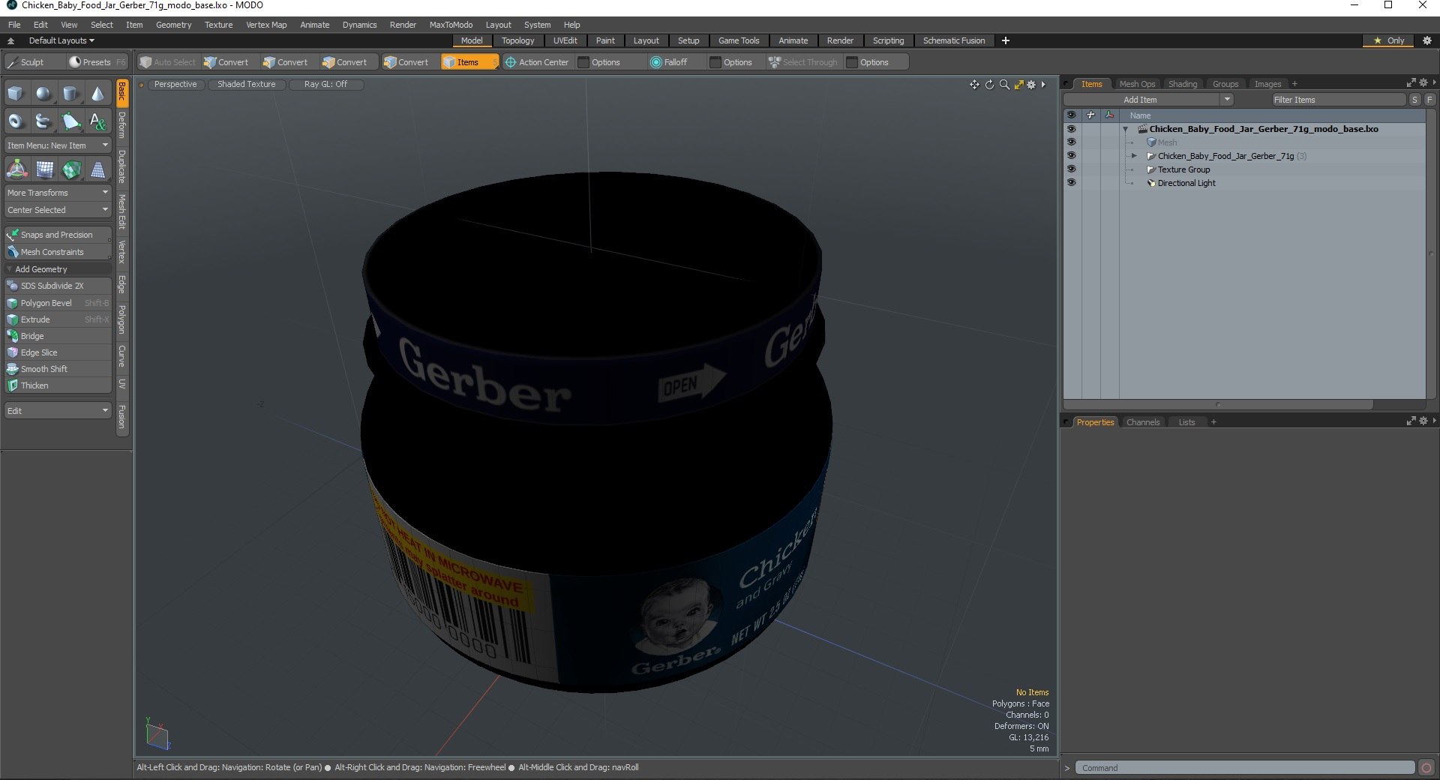Click the viewport rotate icon
Image resolution: width=1440 pixels, height=780 pixels.
[x=989, y=85]
